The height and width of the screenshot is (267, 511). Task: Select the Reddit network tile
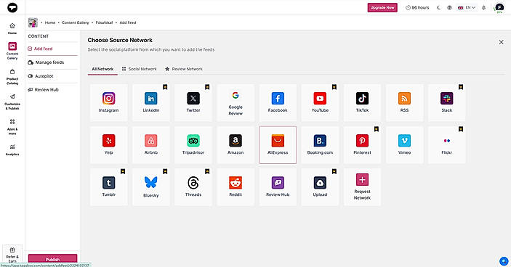click(x=236, y=187)
